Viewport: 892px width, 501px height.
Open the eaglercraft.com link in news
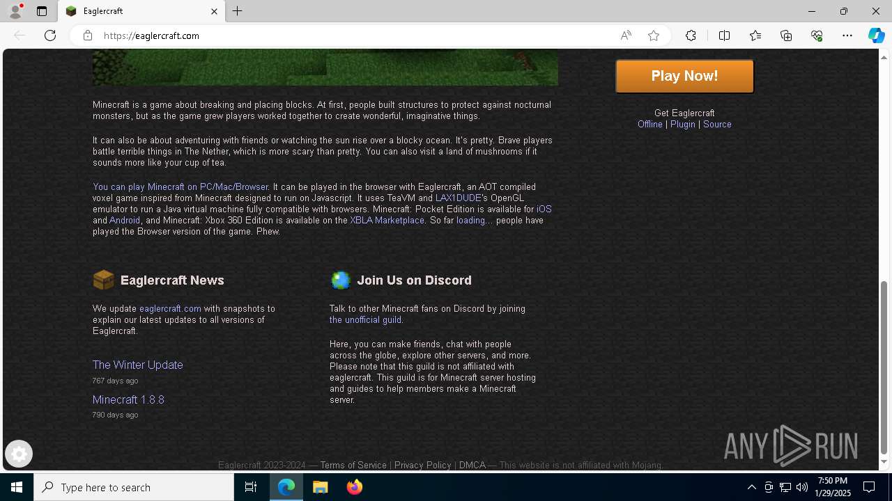[x=170, y=308]
